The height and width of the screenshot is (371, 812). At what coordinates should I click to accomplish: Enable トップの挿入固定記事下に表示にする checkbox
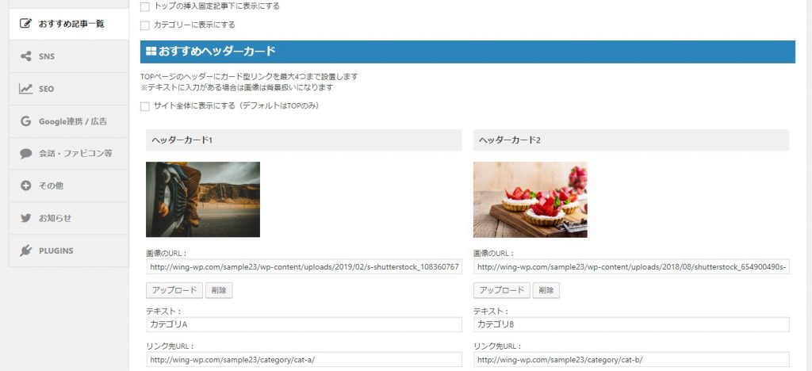(x=144, y=6)
